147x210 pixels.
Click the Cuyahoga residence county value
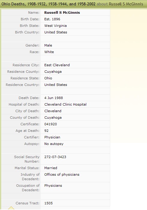click(53, 72)
